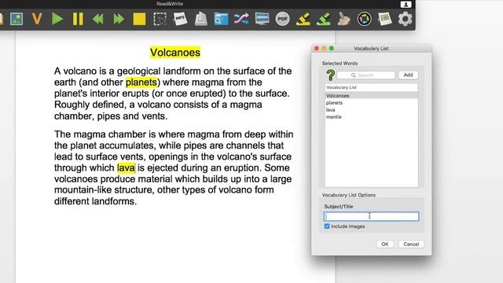503x283 pixels.
Task: Toggle the Include Images checkbox
Action: tap(327, 226)
